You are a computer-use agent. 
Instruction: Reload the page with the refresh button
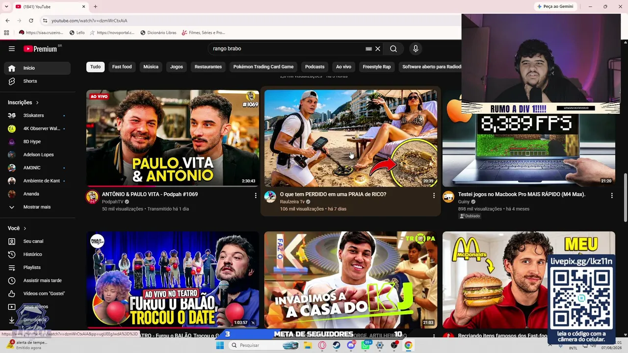[31, 21]
